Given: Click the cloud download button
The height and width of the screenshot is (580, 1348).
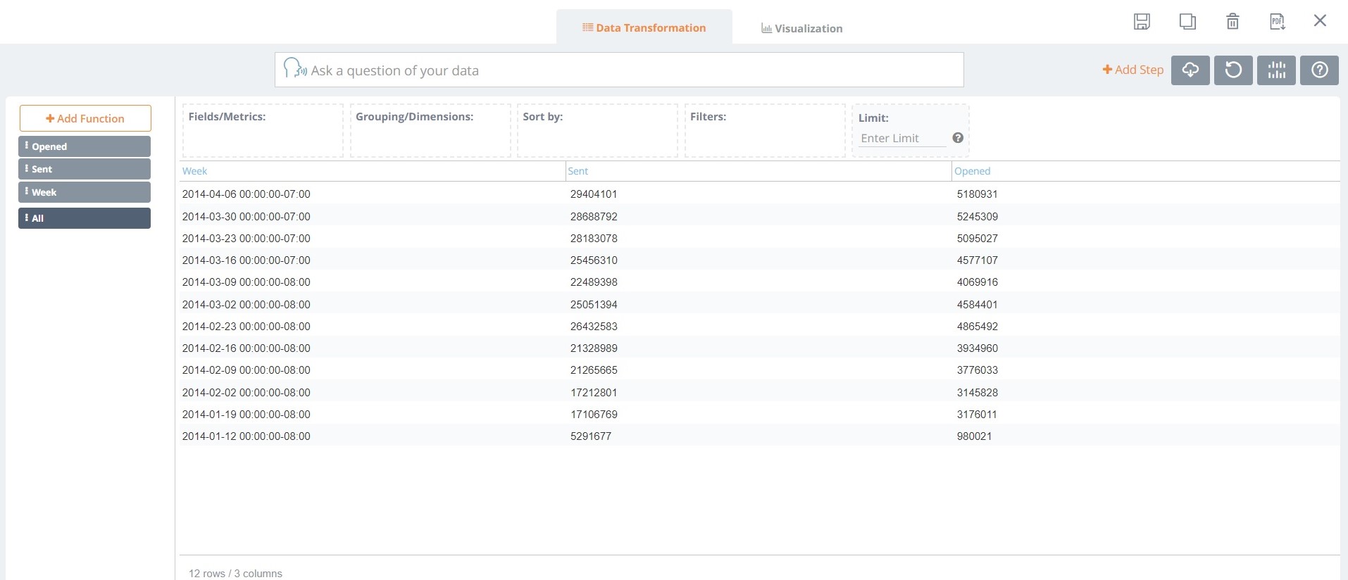Looking at the screenshot, I should [1190, 70].
